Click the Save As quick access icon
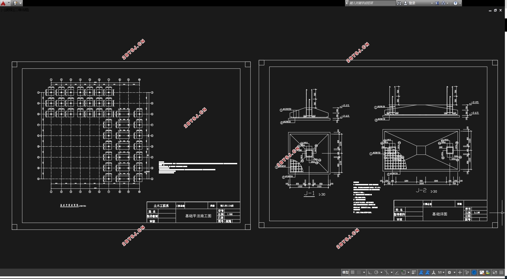Image resolution: width=507 pixels, height=279 pixels. 15,3
